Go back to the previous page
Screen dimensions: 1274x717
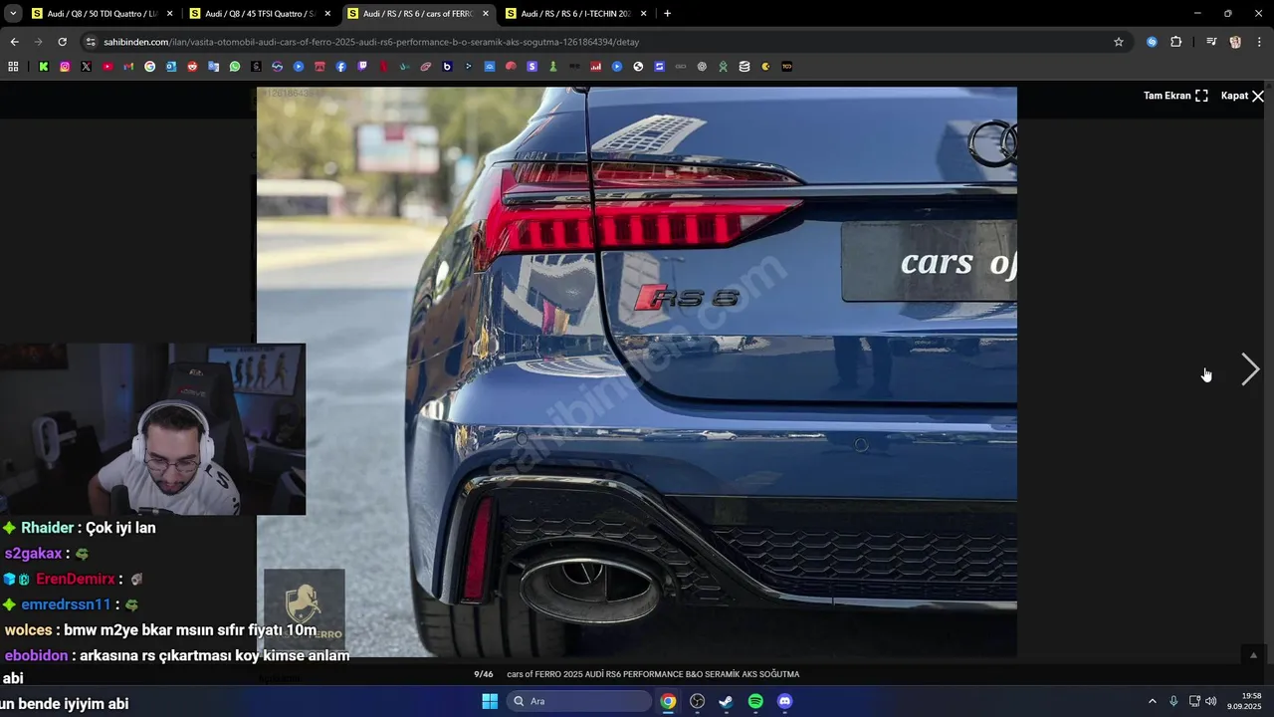(14, 42)
